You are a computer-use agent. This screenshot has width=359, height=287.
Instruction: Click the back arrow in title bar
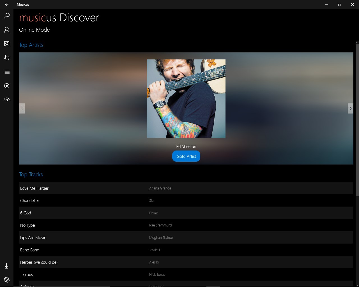coord(7,4)
